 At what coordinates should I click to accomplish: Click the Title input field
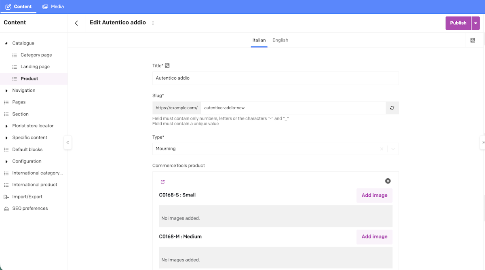click(275, 78)
